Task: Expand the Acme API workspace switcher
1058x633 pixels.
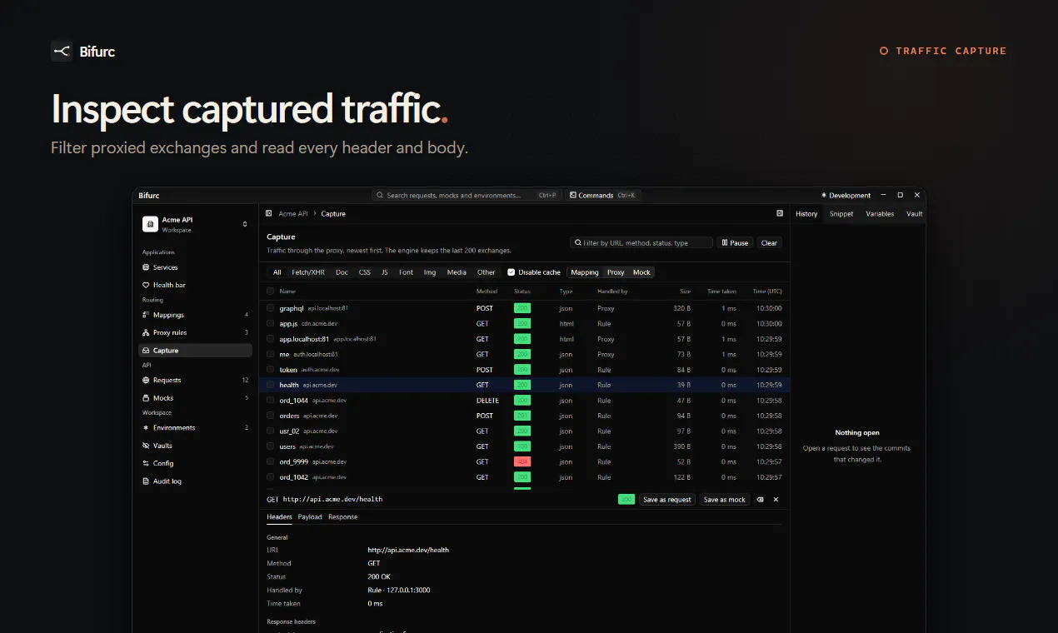Action: click(x=245, y=224)
